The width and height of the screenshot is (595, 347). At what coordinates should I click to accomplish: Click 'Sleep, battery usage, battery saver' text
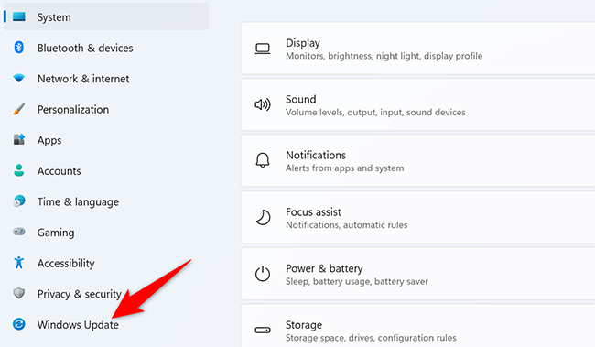(x=357, y=281)
